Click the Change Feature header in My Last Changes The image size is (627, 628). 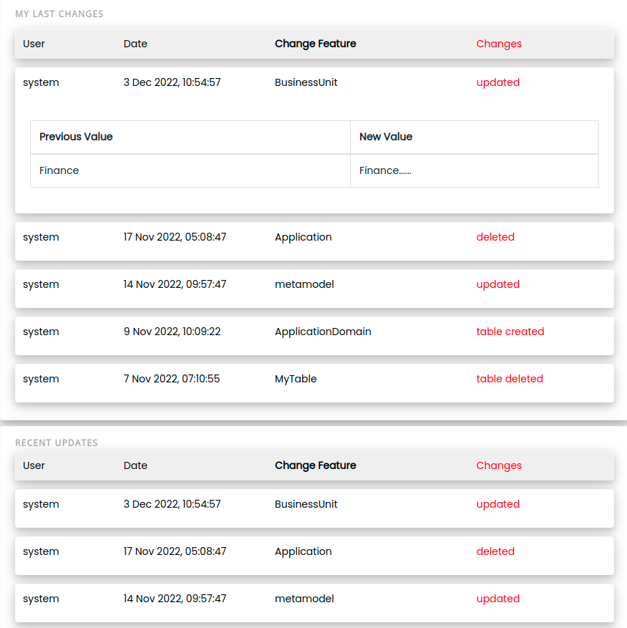coord(315,44)
